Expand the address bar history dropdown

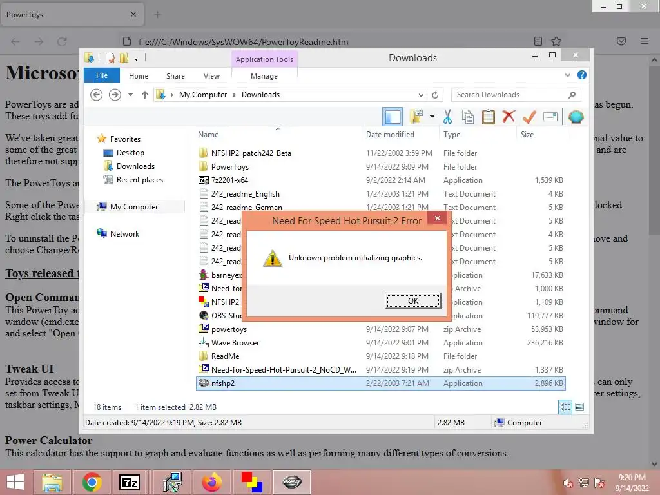pos(421,95)
